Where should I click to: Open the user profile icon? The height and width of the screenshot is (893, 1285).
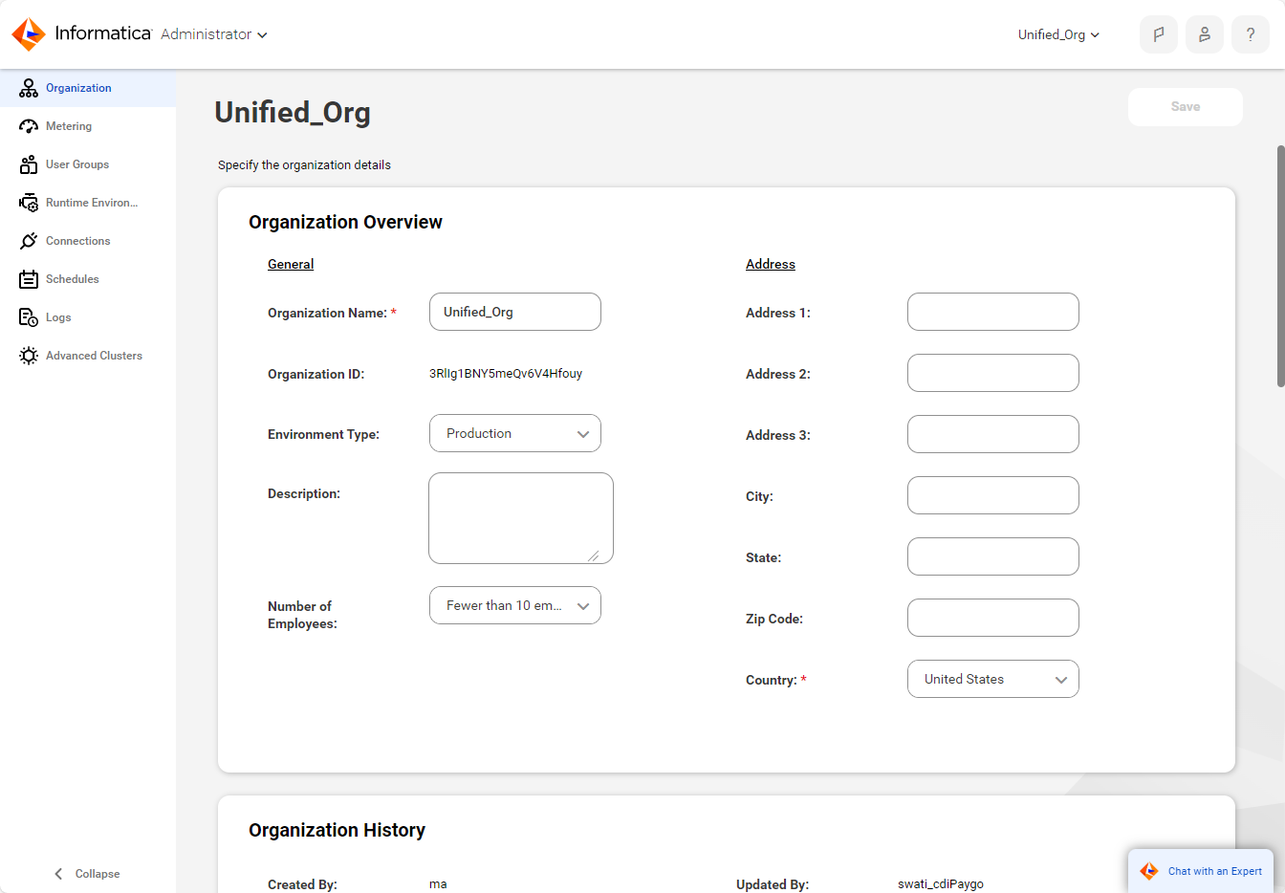pyautogui.click(x=1205, y=34)
